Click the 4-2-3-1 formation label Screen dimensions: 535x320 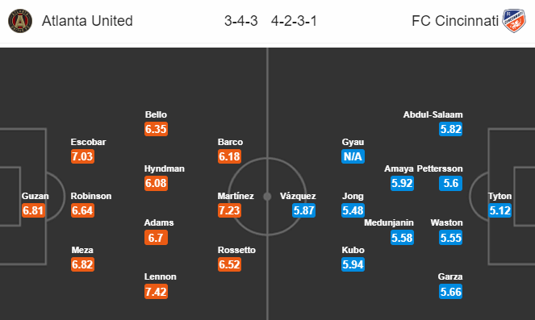pyautogui.click(x=294, y=21)
